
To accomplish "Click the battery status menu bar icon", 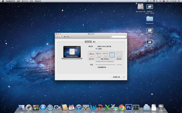I will point(164,1).
